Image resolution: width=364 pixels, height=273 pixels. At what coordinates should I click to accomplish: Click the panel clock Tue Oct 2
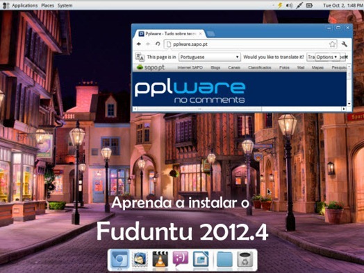(343, 6)
